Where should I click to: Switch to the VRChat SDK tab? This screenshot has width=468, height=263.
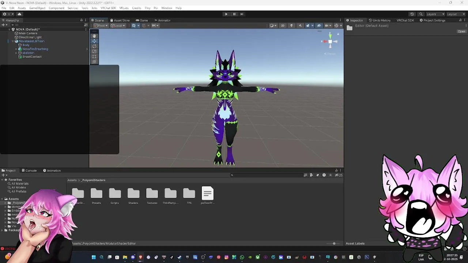tap(405, 20)
